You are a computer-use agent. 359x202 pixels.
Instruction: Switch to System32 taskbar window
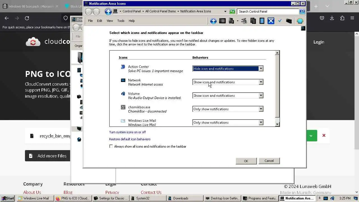(148, 198)
